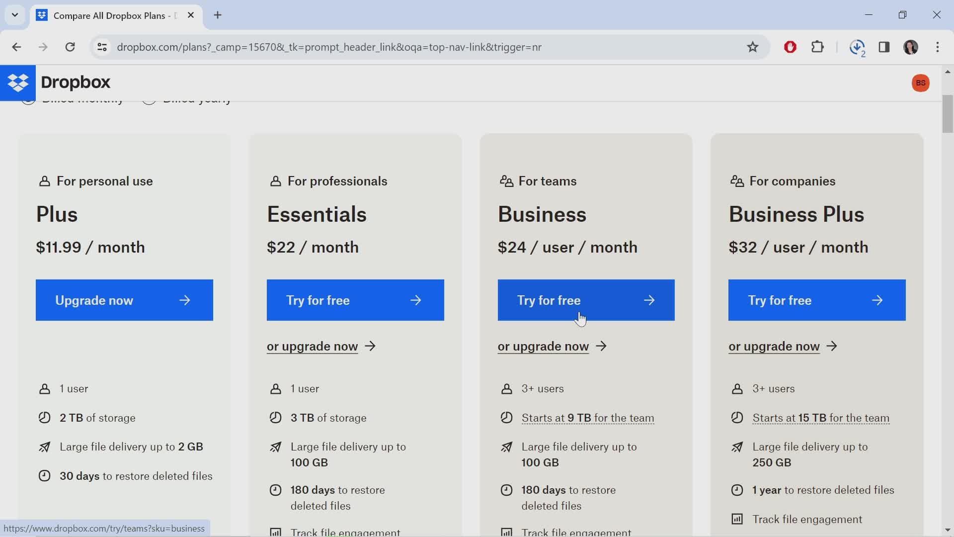954x537 pixels.
Task: Open the Chrome profile picture
Action: tap(911, 47)
